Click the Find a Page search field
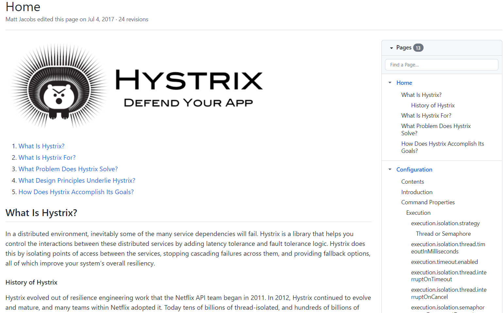The height and width of the screenshot is (313, 503). tap(441, 65)
